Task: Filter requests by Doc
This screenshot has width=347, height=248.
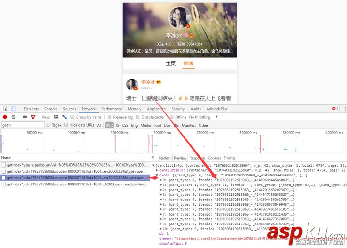Action: tap(167, 125)
